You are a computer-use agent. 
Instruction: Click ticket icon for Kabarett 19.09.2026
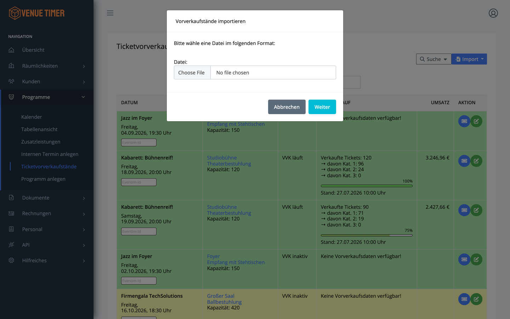pos(464,210)
